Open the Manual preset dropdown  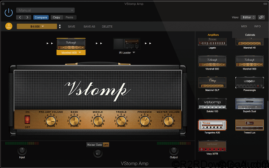(45, 10)
